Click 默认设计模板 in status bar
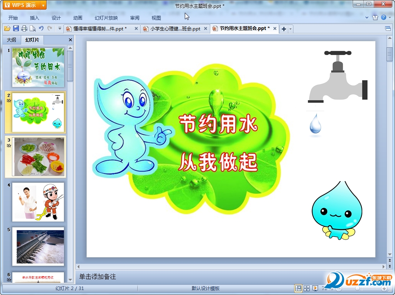 pos(205,288)
